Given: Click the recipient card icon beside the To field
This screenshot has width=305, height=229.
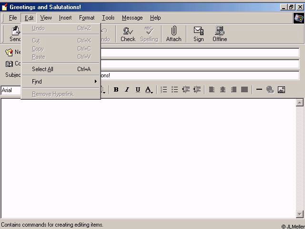Looking at the screenshot, I should click(9, 52).
